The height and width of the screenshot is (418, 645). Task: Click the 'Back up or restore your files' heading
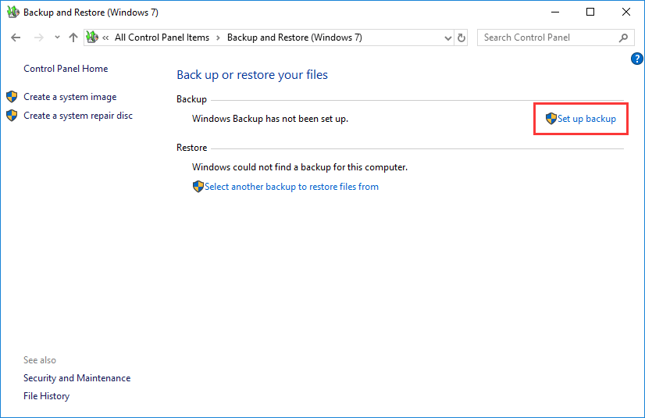(252, 75)
